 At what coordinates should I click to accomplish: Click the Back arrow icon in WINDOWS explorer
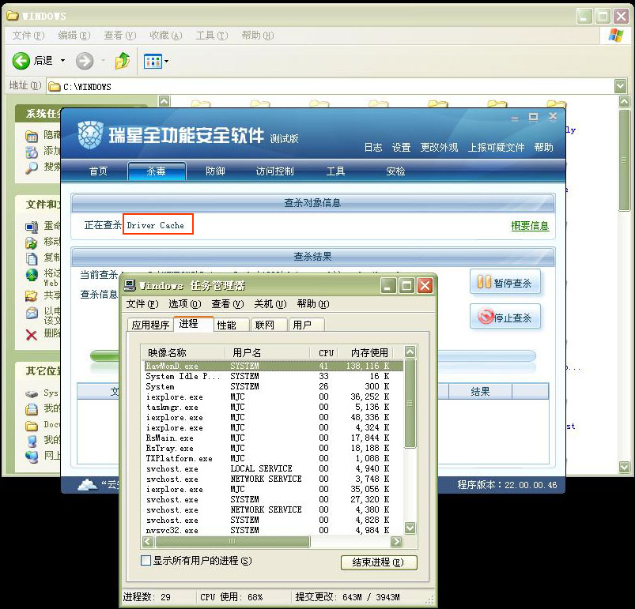coord(21,61)
